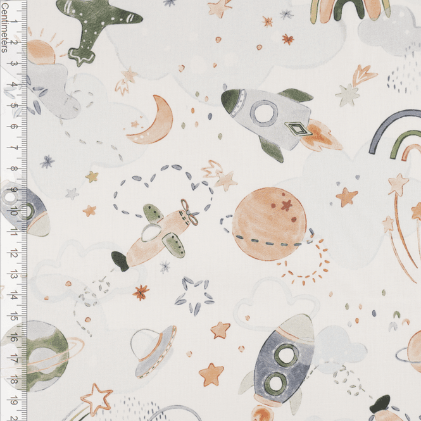This screenshot has height=421, width=421.
Task: Click the dashed heart loop trail
Action: coord(164,191)
